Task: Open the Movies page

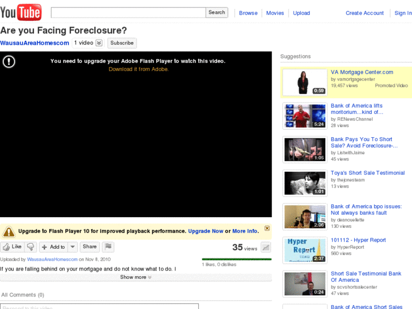Action: (275, 13)
